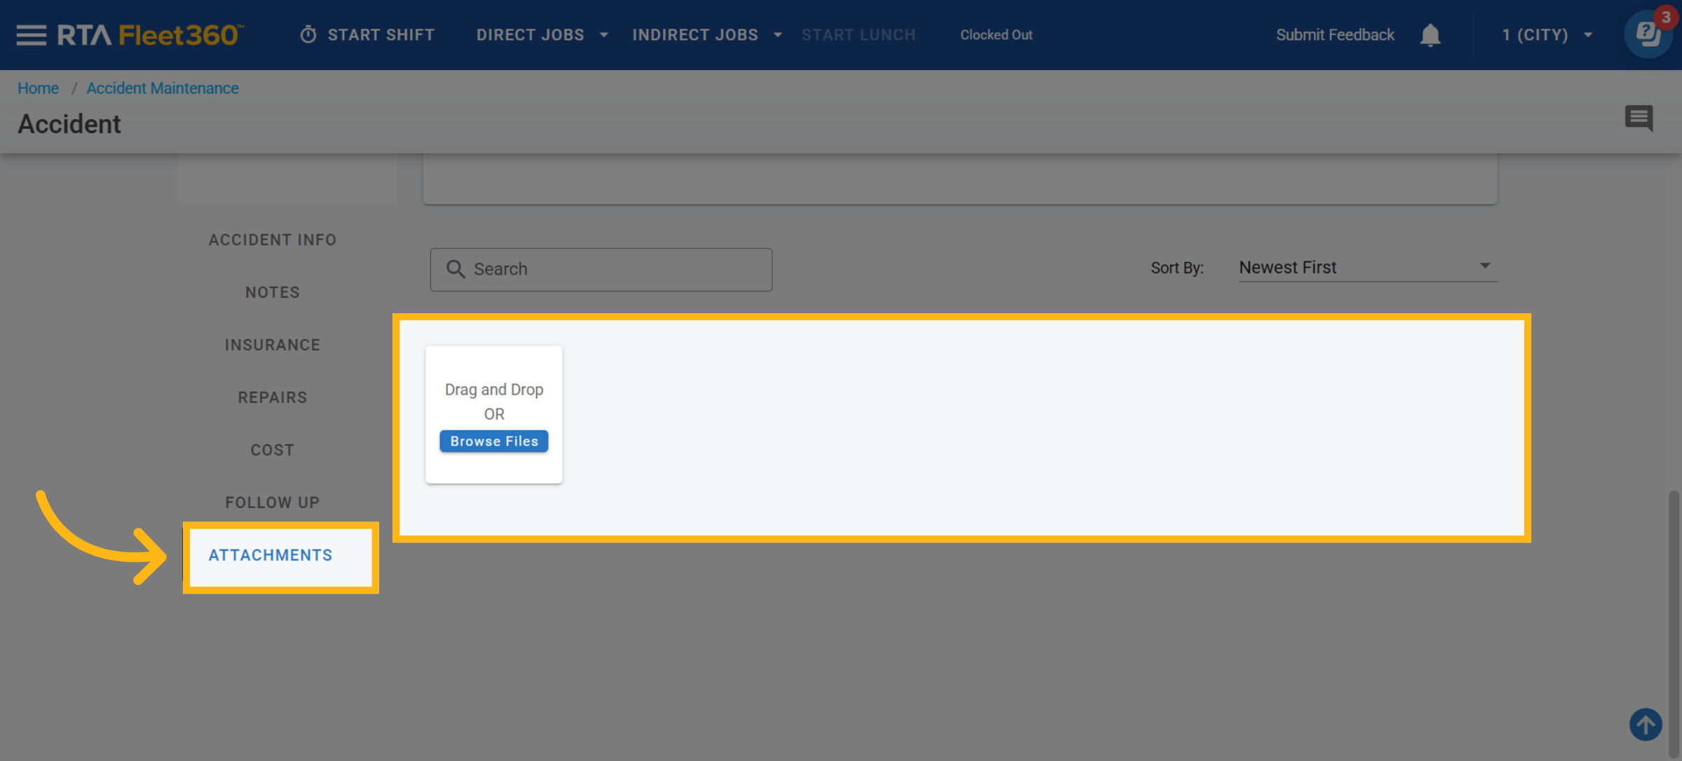The height and width of the screenshot is (761, 1682).
Task: Click the Submit Feedback link
Action: point(1334,35)
